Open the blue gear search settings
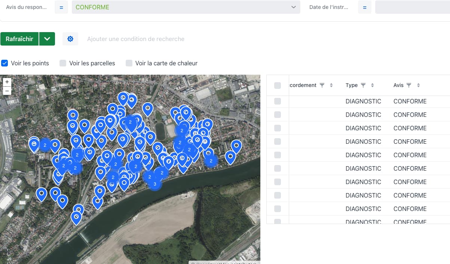450x264 pixels. click(70, 39)
